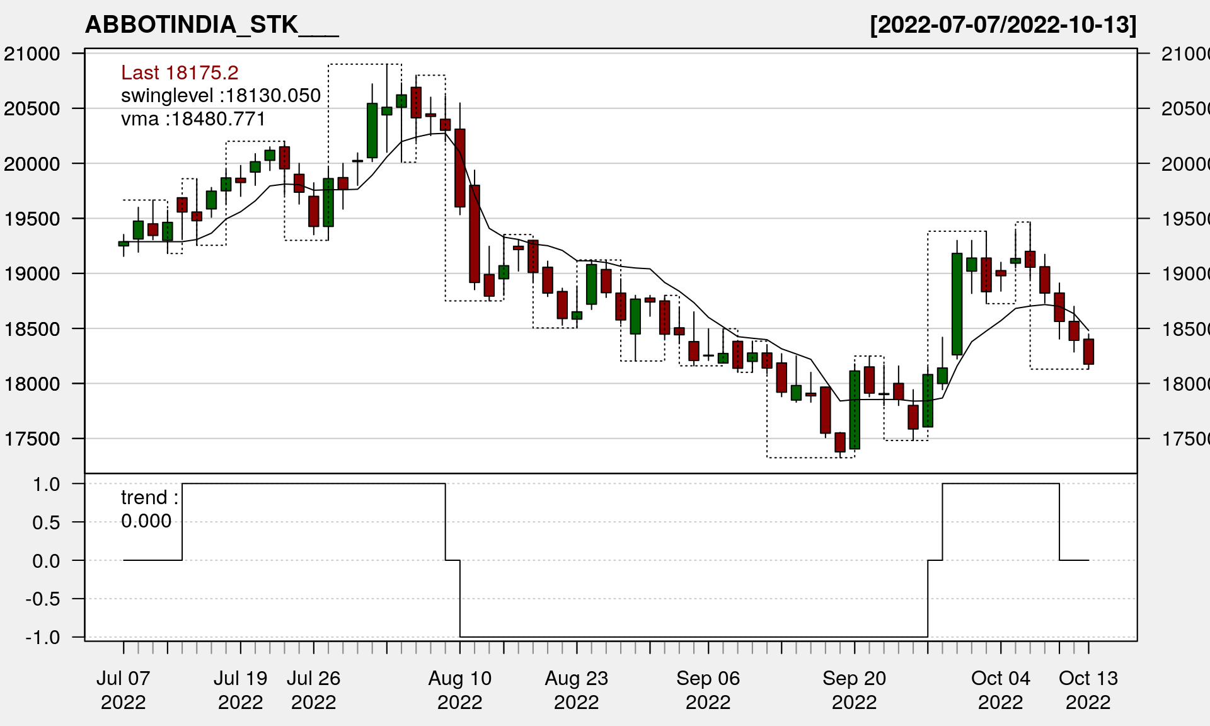Click the ABBOTINDIA_STK chart title
Viewport: 1210px width, 726px height.
pos(212,25)
